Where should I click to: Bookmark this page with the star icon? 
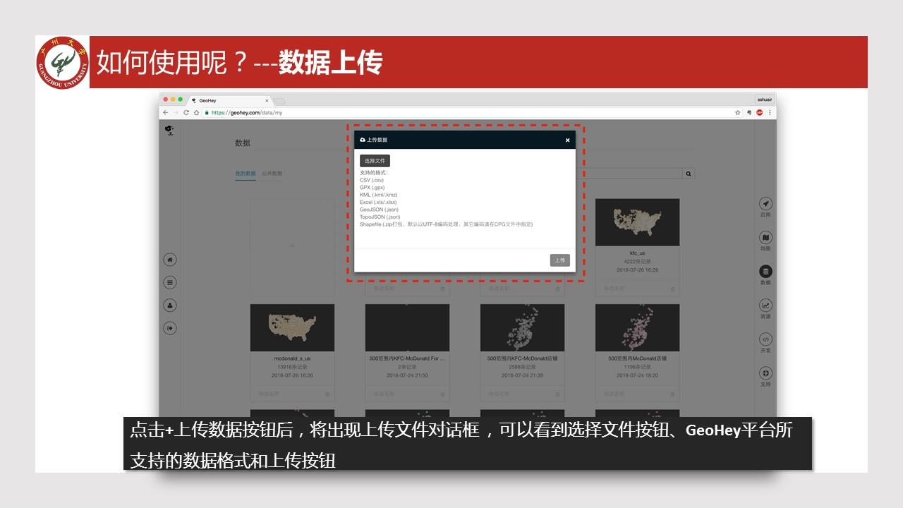(x=738, y=112)
